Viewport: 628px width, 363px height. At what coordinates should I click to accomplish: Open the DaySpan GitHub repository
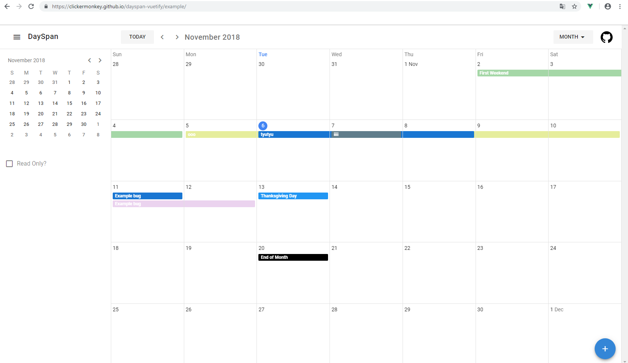(607, 37)
